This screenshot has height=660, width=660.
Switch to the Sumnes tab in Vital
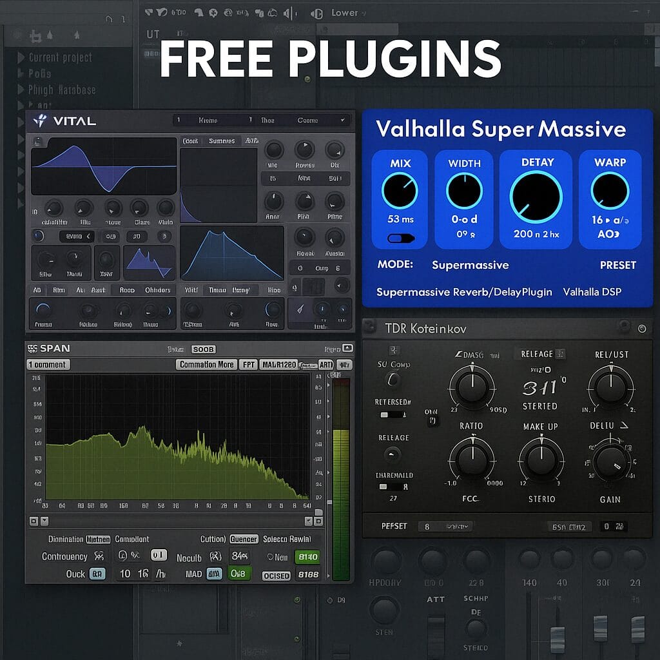pyautogui.click(x=222, y=141)
